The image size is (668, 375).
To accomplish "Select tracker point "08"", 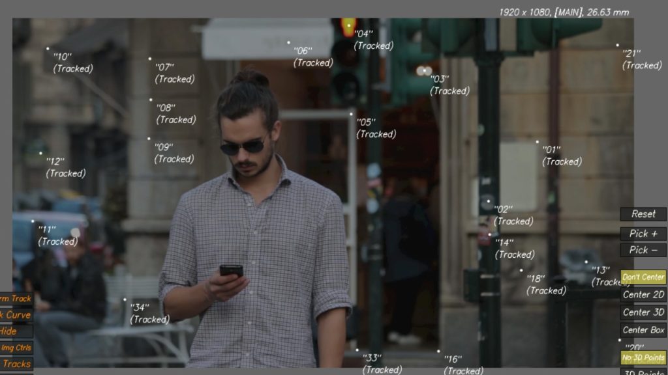I will (151, 100).
